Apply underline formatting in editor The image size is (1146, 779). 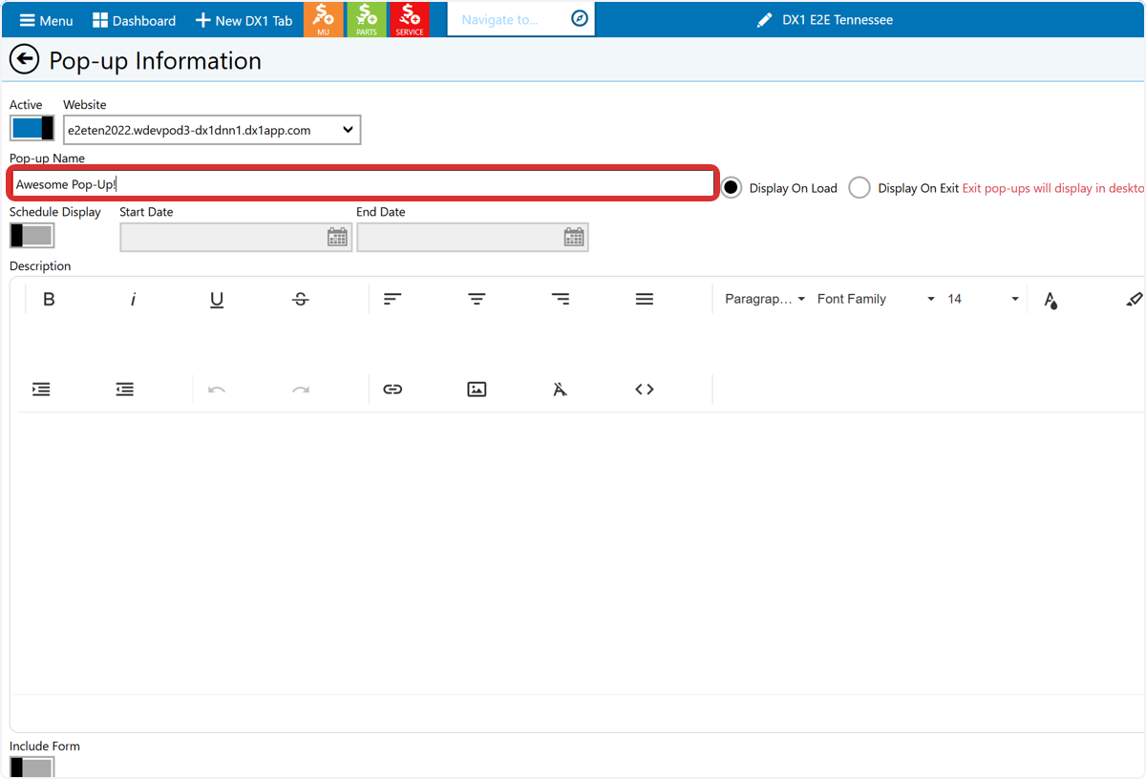click(x=217, y=300)
